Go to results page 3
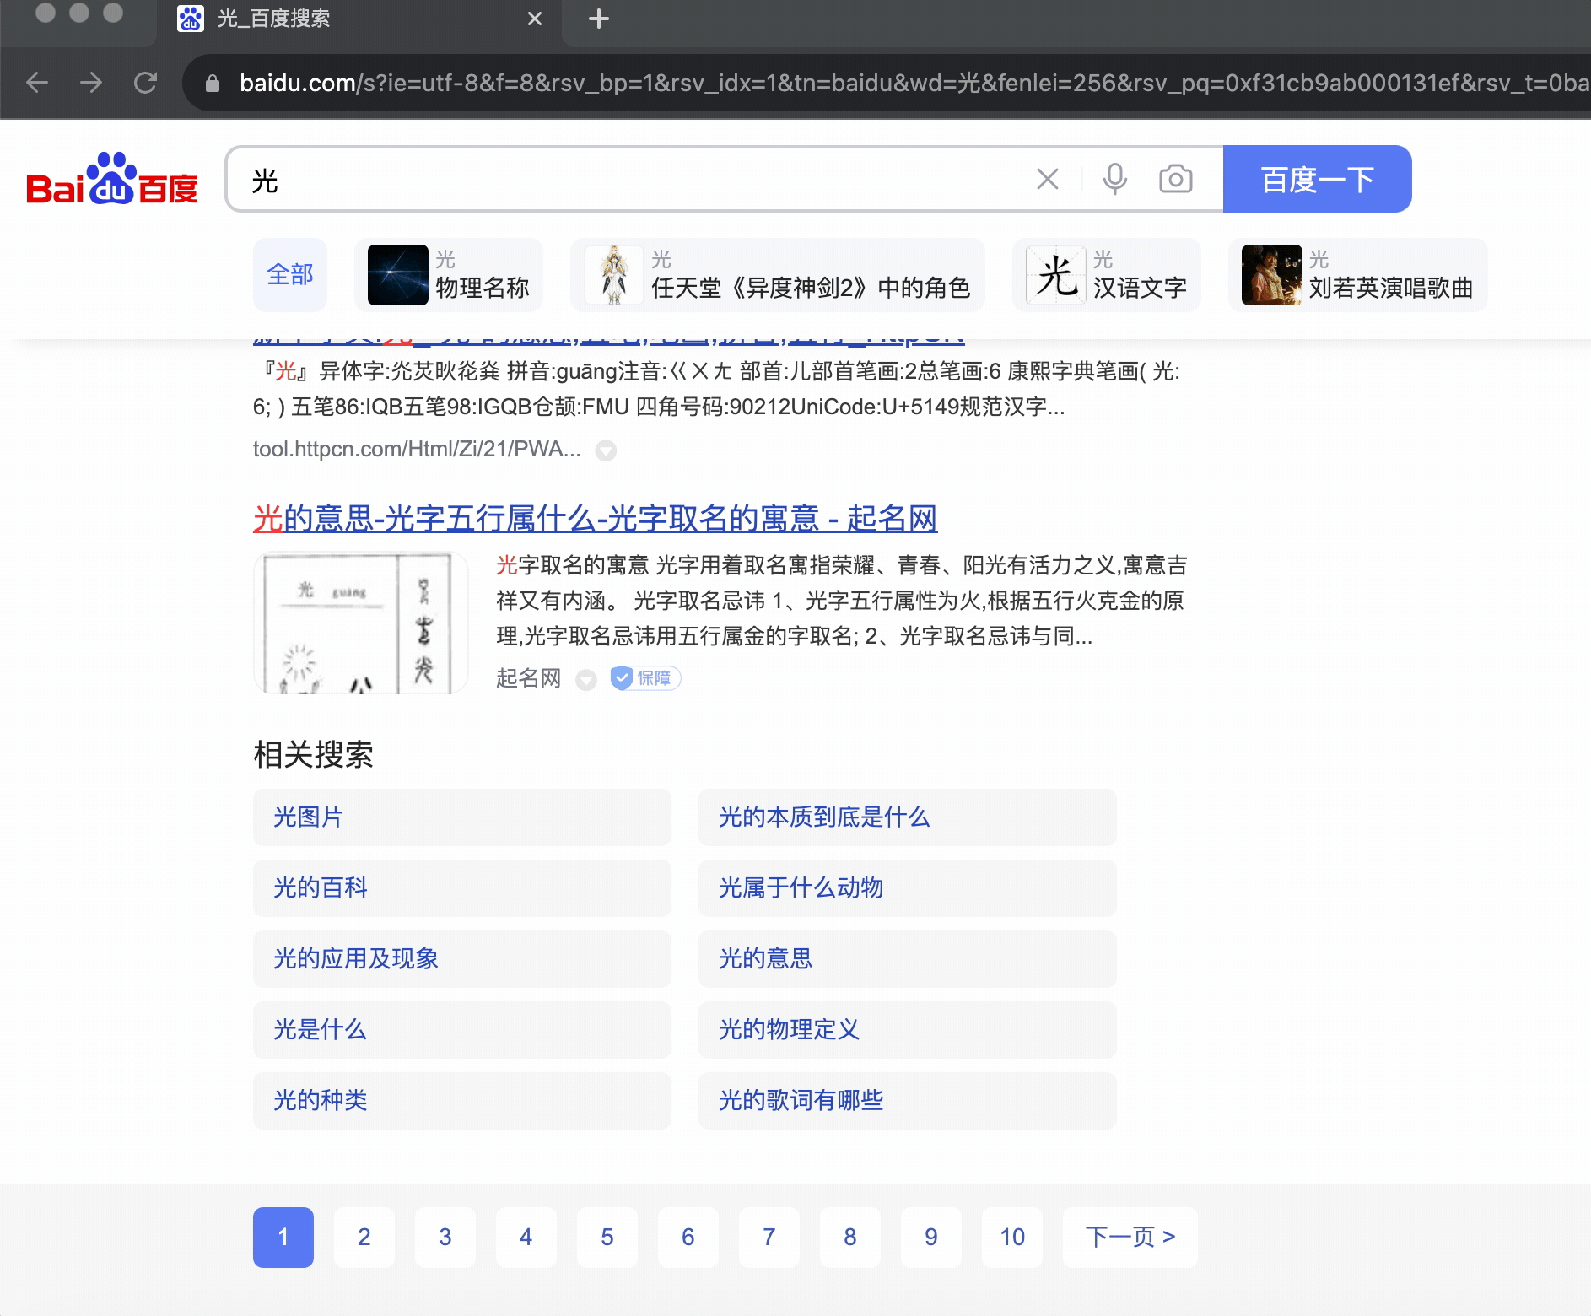1591x1316 pixels. [445, 1238]
